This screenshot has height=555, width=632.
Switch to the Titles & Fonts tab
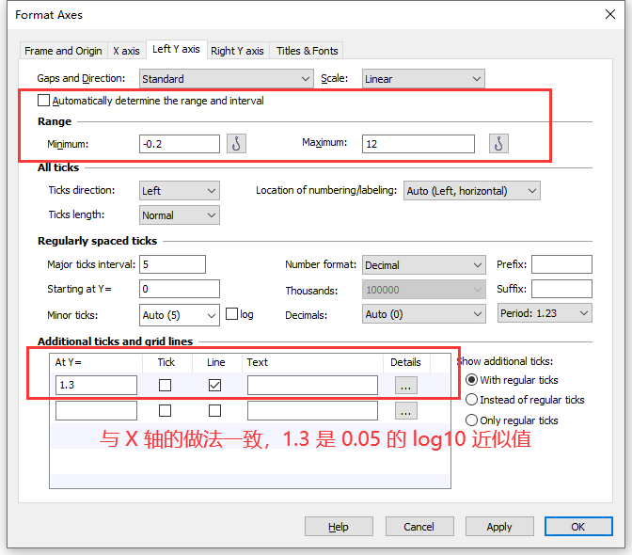pos(308,51)
